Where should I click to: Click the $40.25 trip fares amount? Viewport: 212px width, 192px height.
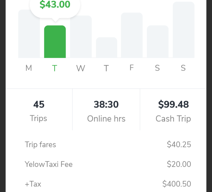point(179,144)
